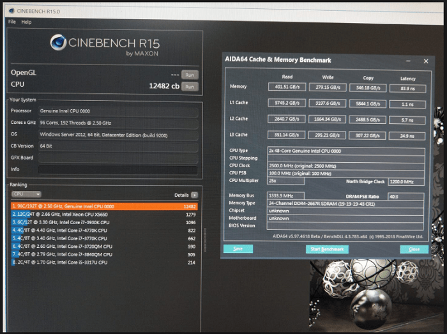The image size is (447, 334).
Task: Click L1 Cache Read value 5745.2 GB/s
Action: [x=287, y=103]
